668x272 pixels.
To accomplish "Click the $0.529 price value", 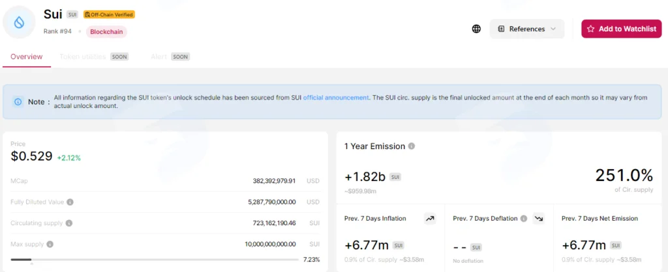I will click(31, 156).
